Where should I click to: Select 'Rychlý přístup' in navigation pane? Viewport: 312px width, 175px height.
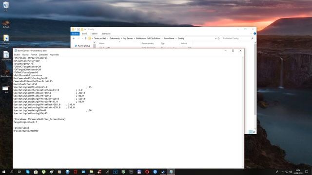pyautogui.click(x=84, y=46)
